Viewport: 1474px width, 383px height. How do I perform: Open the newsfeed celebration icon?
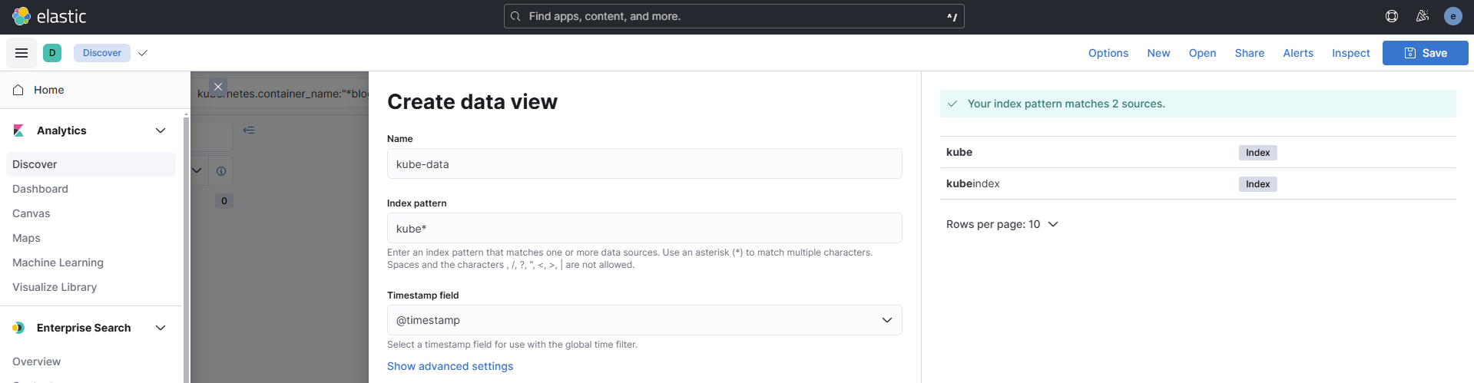tap(1422, 16)
